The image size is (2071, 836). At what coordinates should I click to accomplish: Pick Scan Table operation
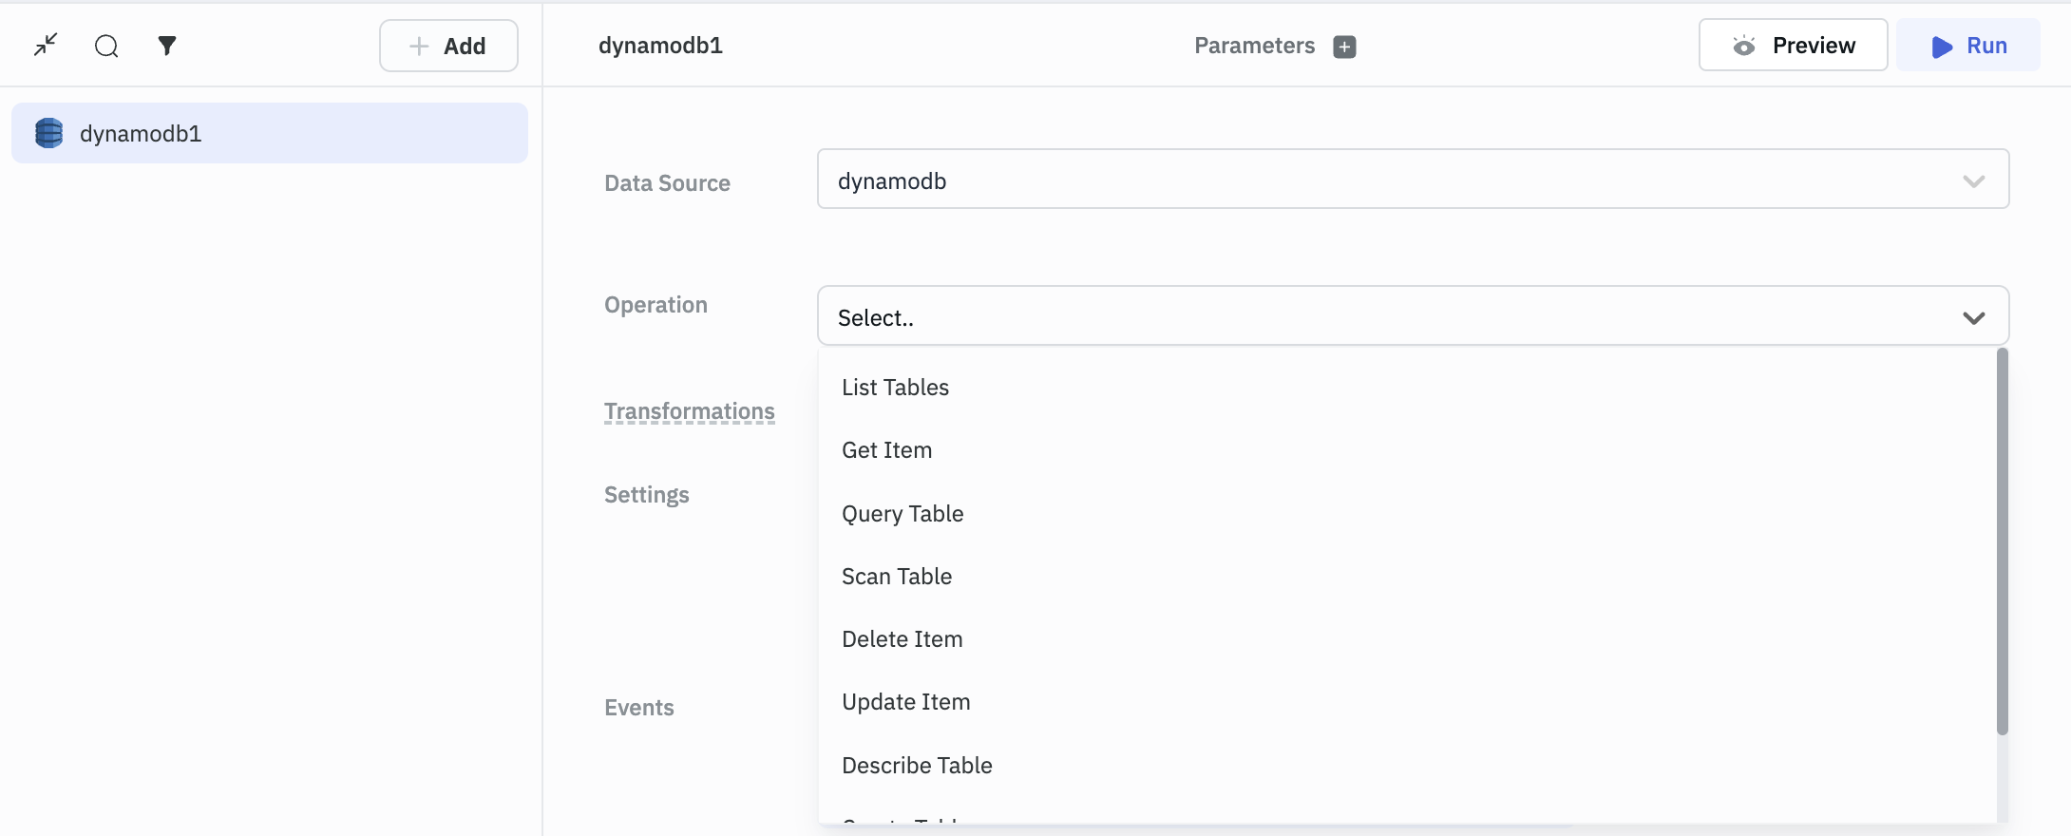click(x=897, y=577)
